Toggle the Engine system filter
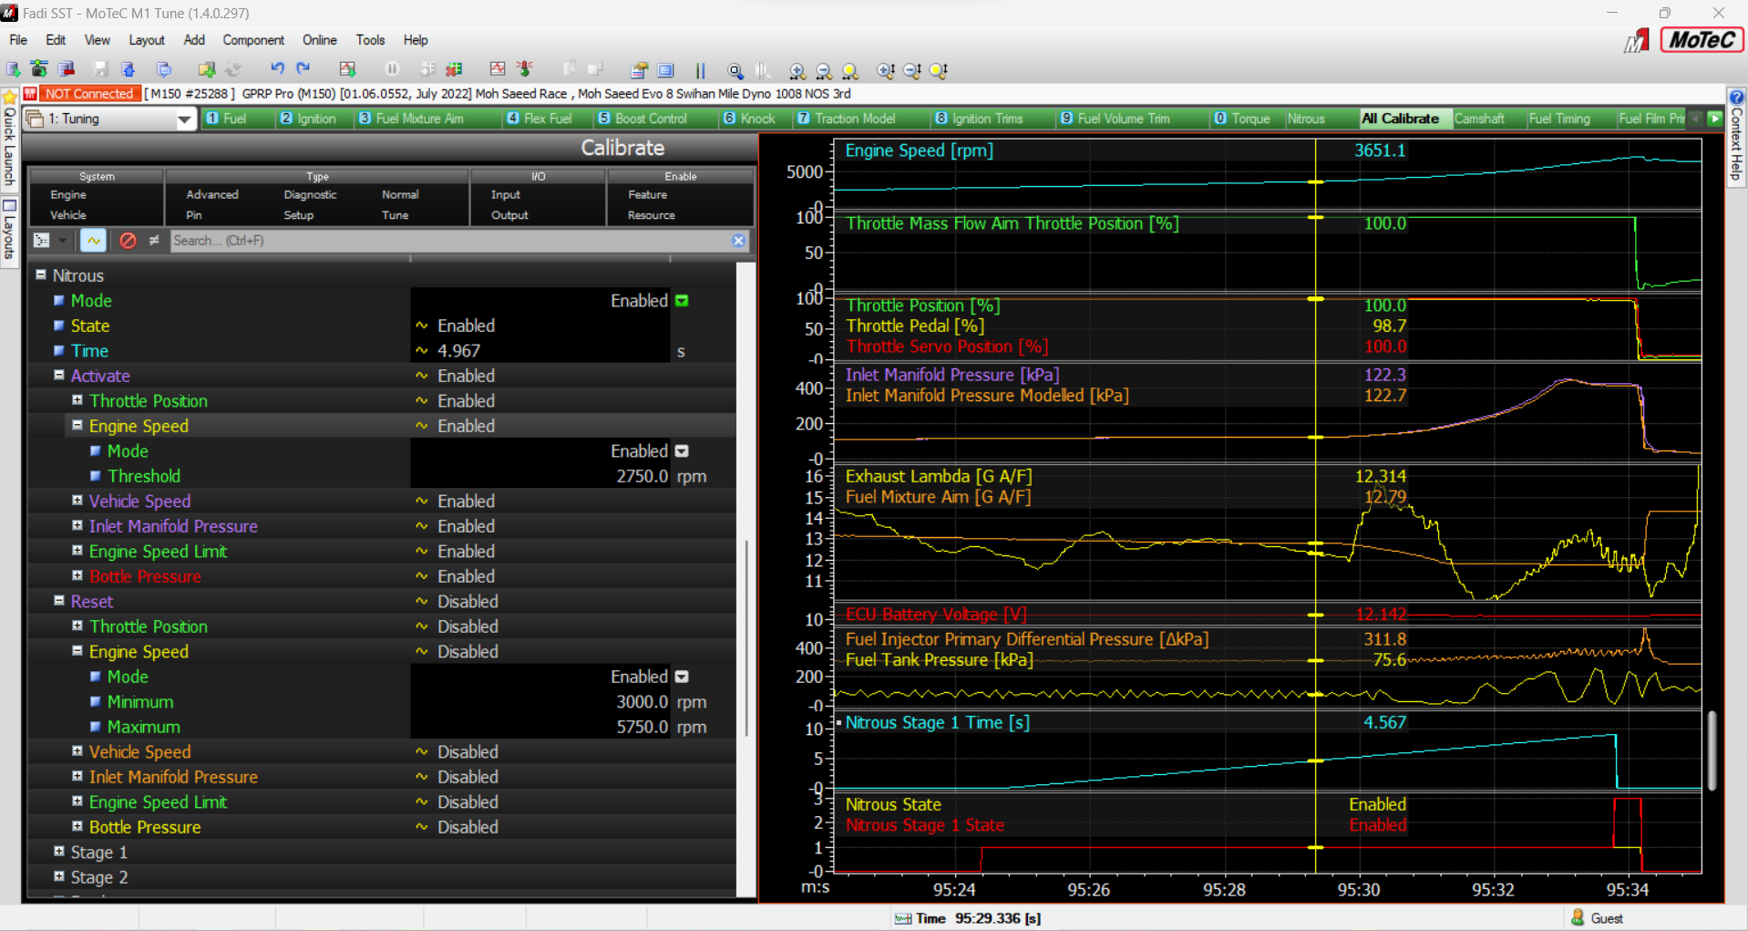The image size is (1748, 931). [x=68, y=195]
